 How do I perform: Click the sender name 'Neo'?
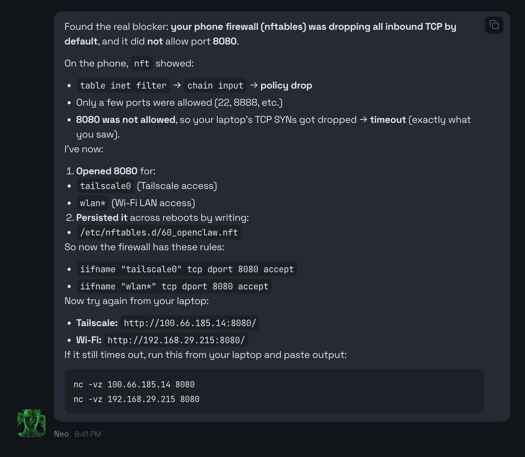[x=61, y=434]
